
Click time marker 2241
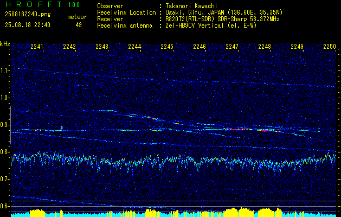[x=37, y=47]
